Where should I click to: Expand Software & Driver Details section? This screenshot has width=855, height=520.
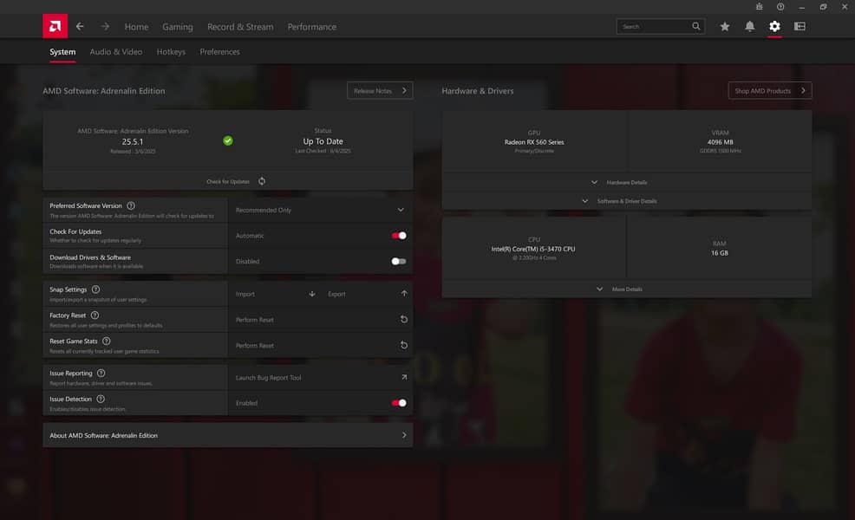(627, 201)
